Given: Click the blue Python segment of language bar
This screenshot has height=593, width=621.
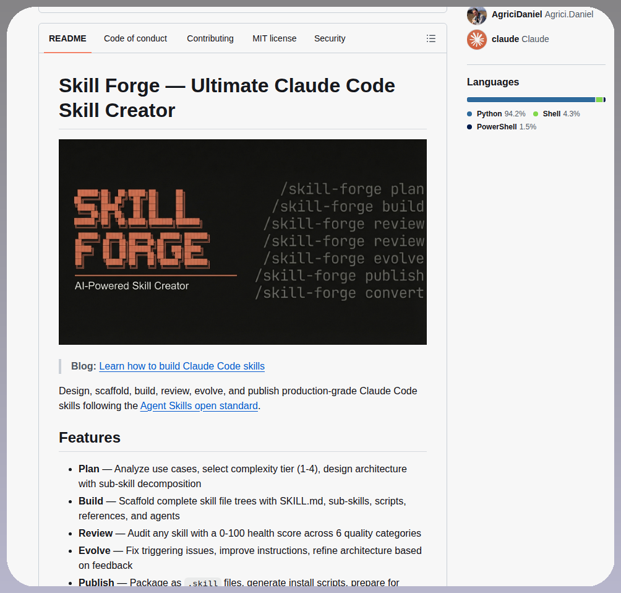Looking at the screenshot, I should point(531,100).
